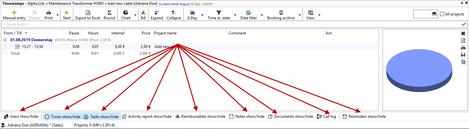Sort by the Project name column header
Screen dimensions: 469x129
pos(165,33)
